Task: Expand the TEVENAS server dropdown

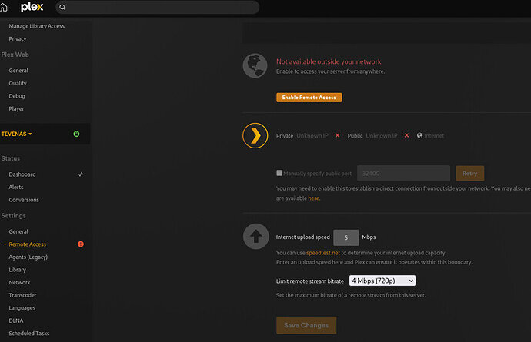Action: [17, 134]
